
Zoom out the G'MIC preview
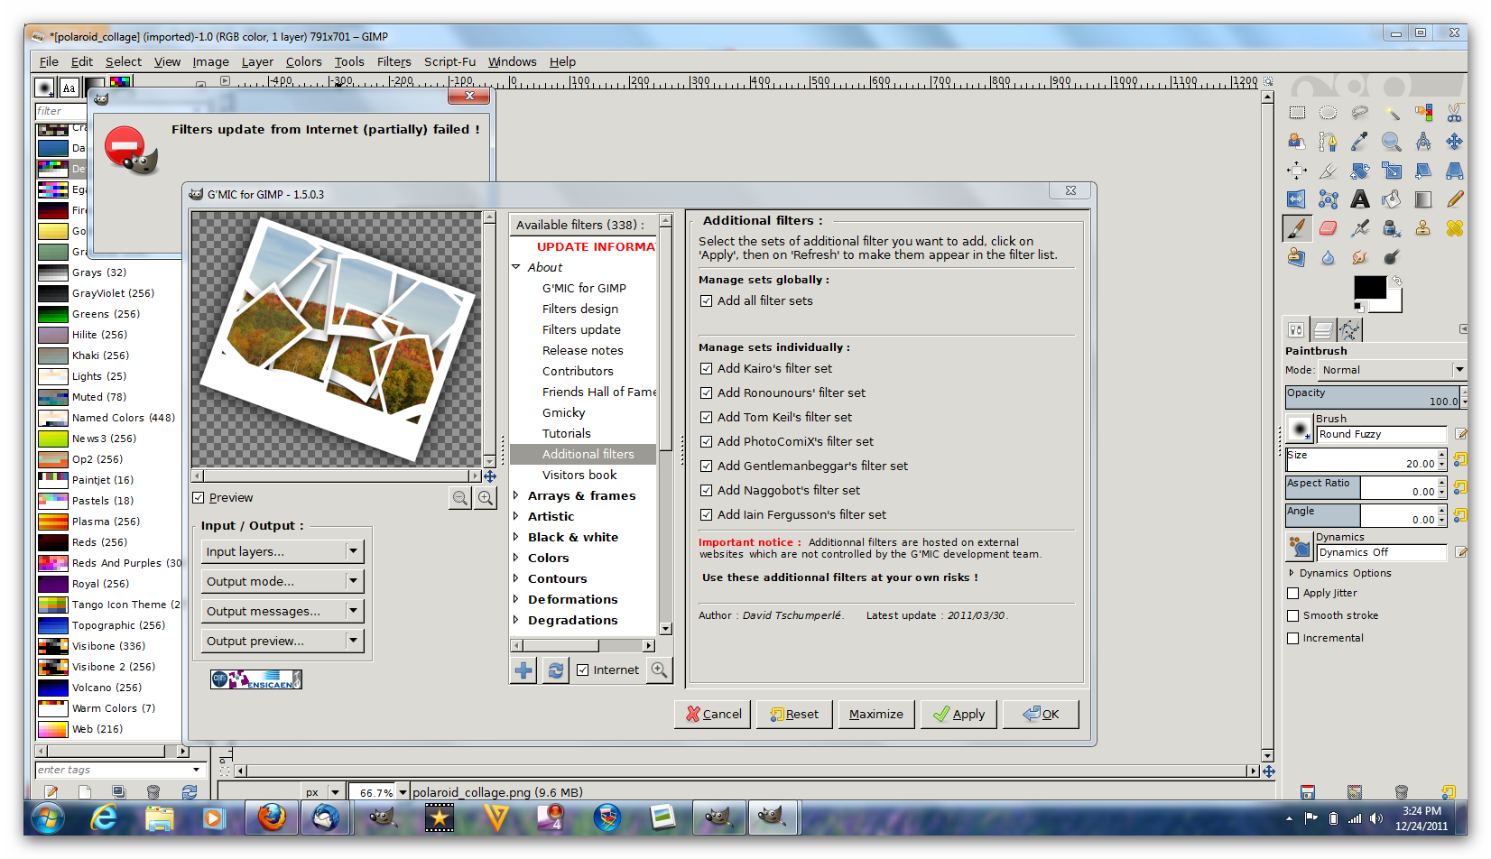click(460, 497)
